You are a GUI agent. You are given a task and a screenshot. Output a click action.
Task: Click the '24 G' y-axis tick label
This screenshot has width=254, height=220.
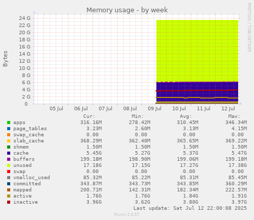[25, 18]
